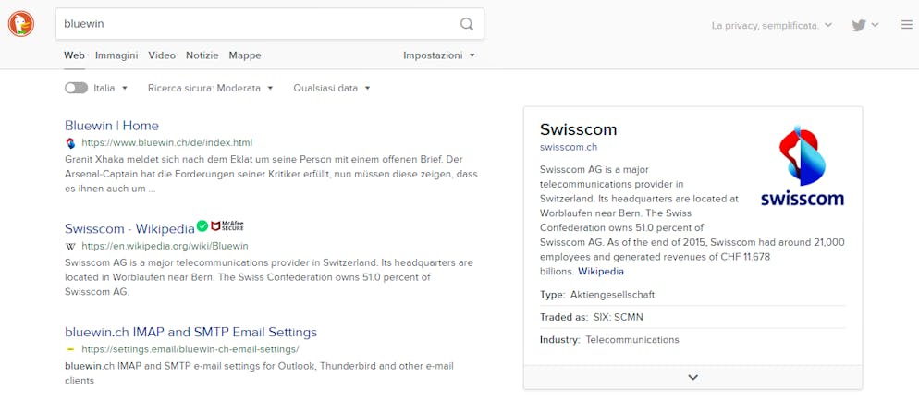Image resolution: width=919 pixels, height=402 pixels.
Task: Switch to the Notizie tab
Action: pyautogui.click(x=202, y=55)
